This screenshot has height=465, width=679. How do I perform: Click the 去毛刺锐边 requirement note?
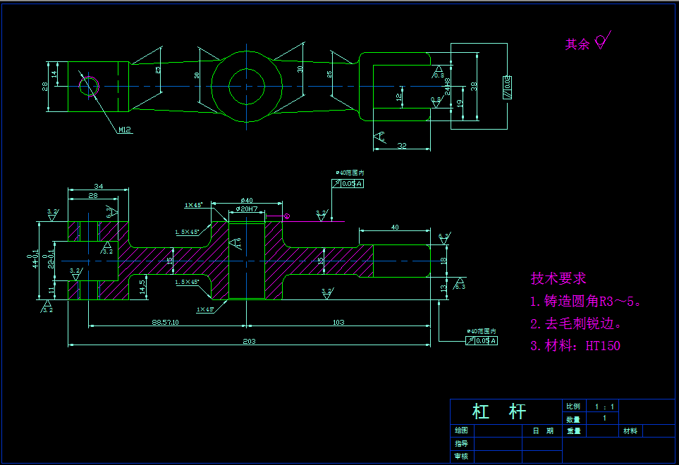tap(575, 323)
